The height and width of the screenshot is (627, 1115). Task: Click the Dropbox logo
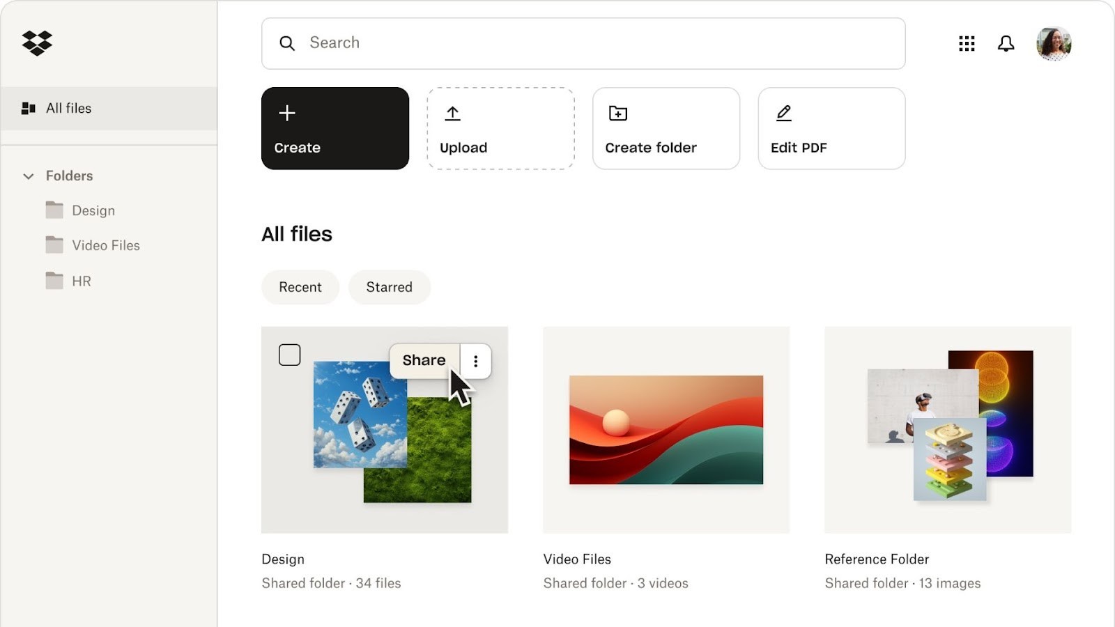pyautogui.click(x=36, y=43)
